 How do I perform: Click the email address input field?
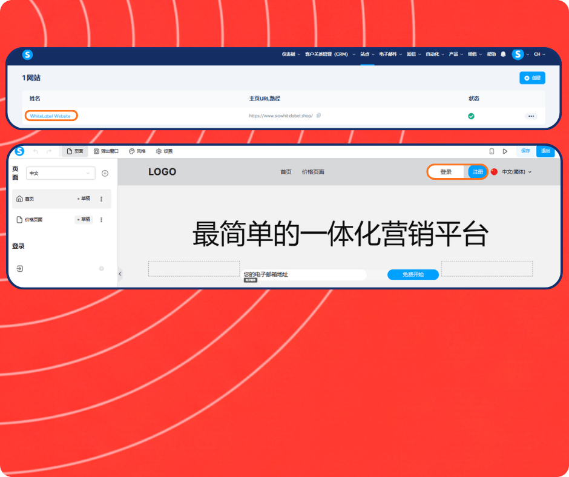coord(304,274)
